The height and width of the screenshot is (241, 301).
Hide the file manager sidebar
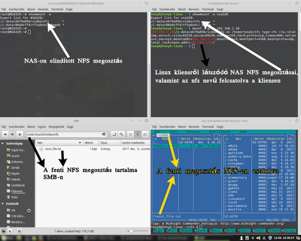[x=19, y=231]
